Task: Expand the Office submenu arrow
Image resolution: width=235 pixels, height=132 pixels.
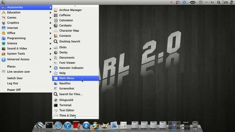Action: click(x=50, y=33)
